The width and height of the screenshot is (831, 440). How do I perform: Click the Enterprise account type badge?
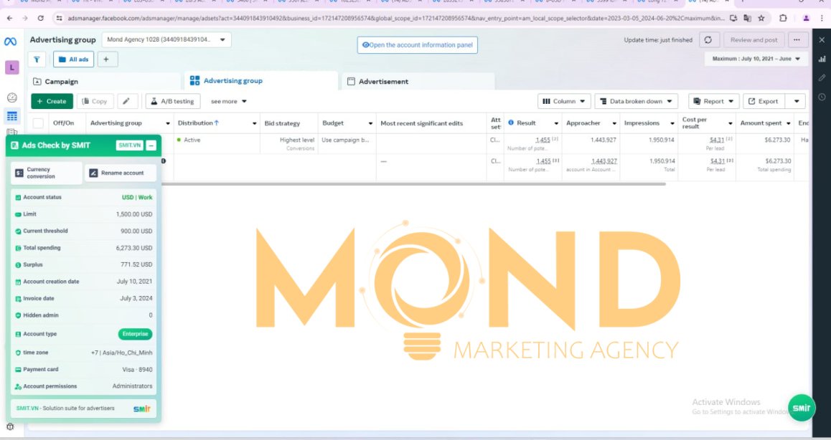click(135, 334)
